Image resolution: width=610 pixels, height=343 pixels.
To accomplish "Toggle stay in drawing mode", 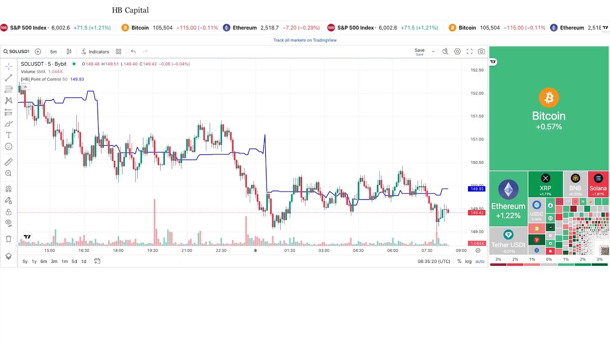I will click(9, 201).
